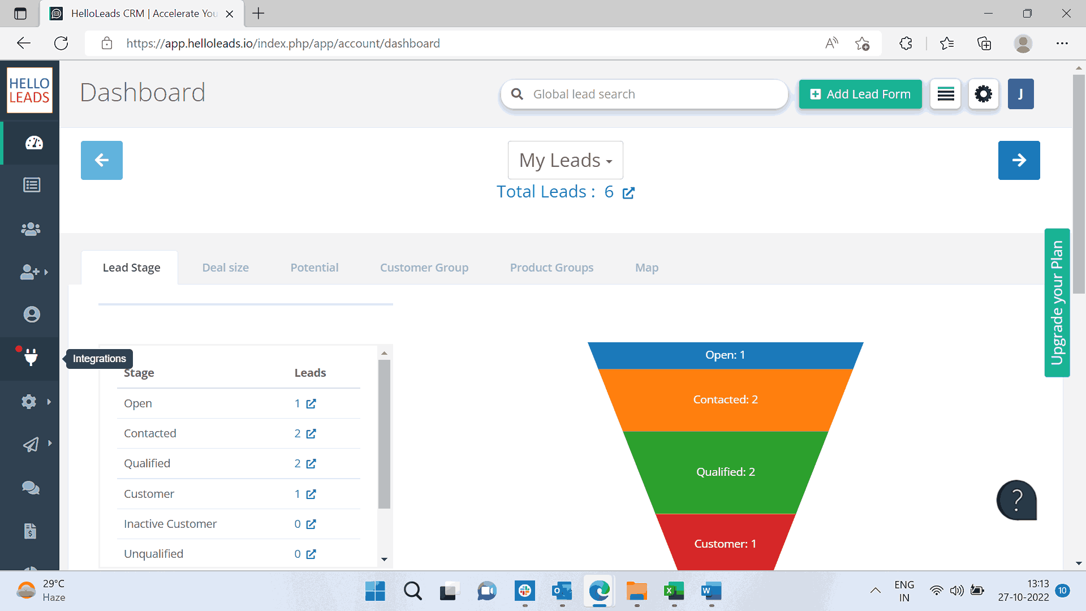Open the Inactive Customer leads link icon
The image size is (1086, 611).
311,524
